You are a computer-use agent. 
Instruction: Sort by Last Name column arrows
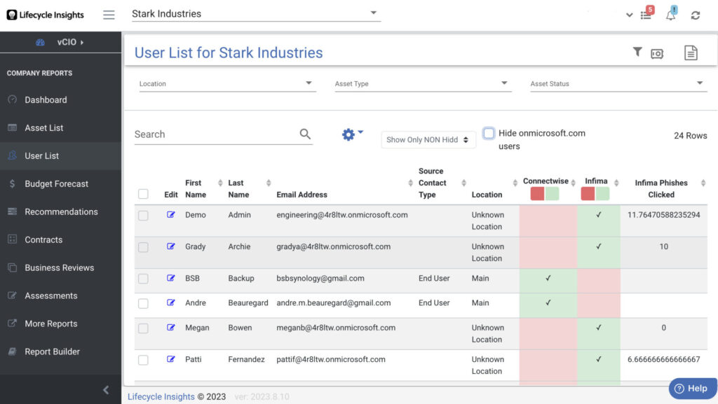(269, 183)
